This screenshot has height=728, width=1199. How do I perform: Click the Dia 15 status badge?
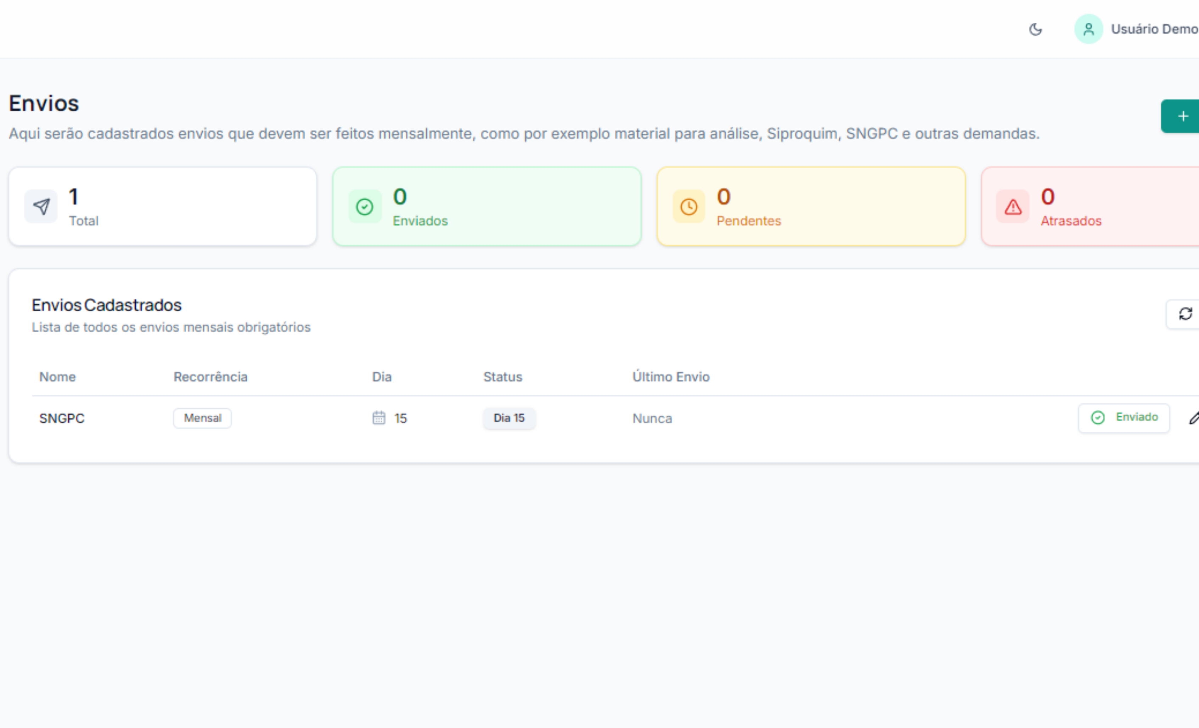[x=509, y=418]
